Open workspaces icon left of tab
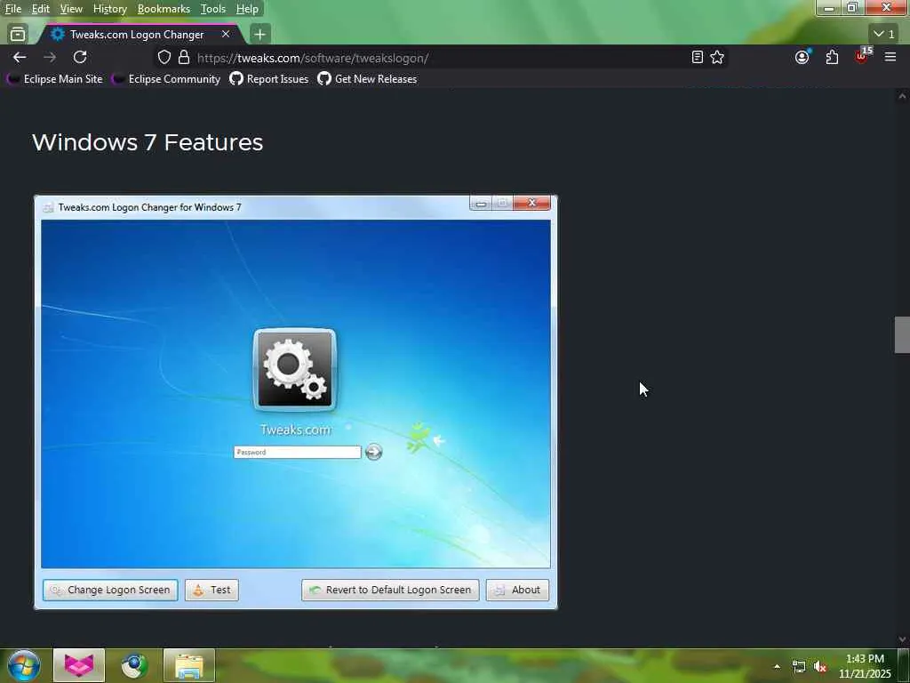This screenshot has width=910, height=683. 18,35
